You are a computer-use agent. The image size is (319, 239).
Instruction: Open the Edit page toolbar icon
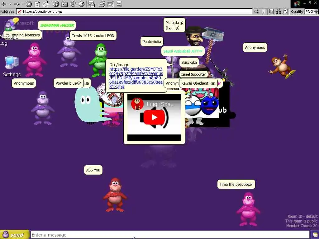[111, 4]
